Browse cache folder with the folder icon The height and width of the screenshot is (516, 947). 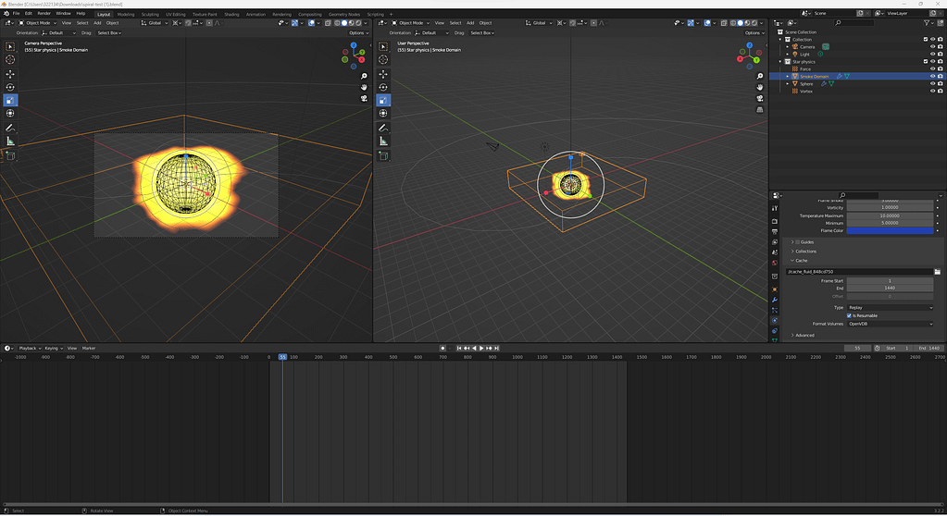tap(936, 272)
